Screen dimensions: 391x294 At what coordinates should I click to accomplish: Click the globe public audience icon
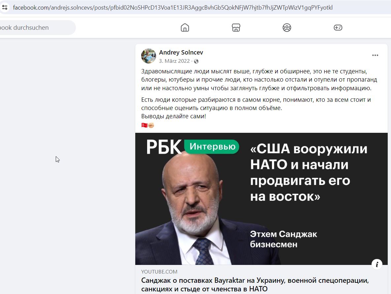[x=196, y=61]
